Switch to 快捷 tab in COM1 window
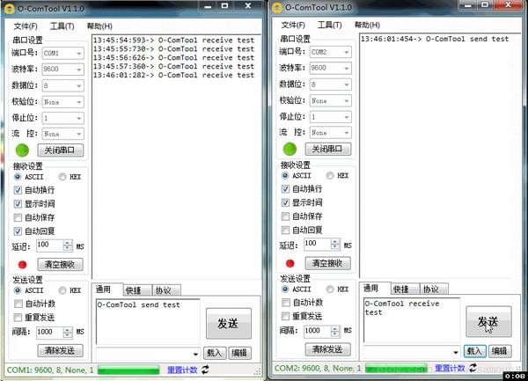 (137, 290)
